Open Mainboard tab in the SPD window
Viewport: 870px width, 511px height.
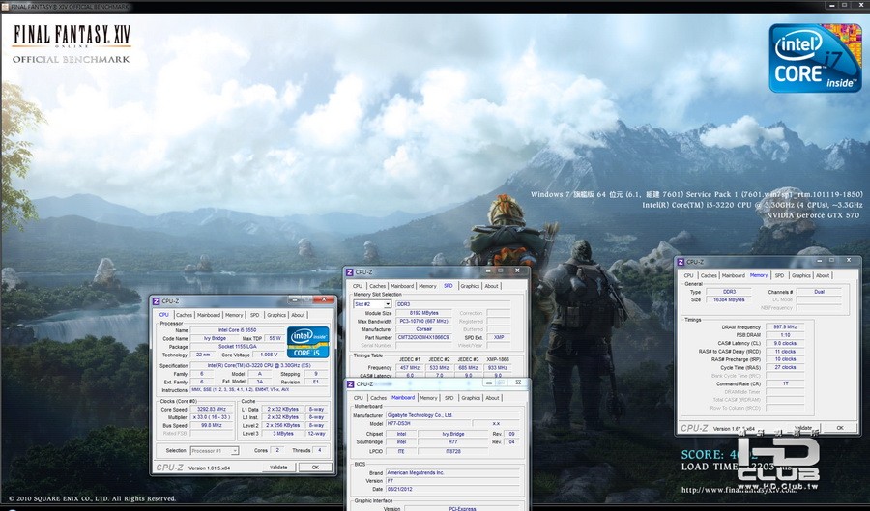402,286
